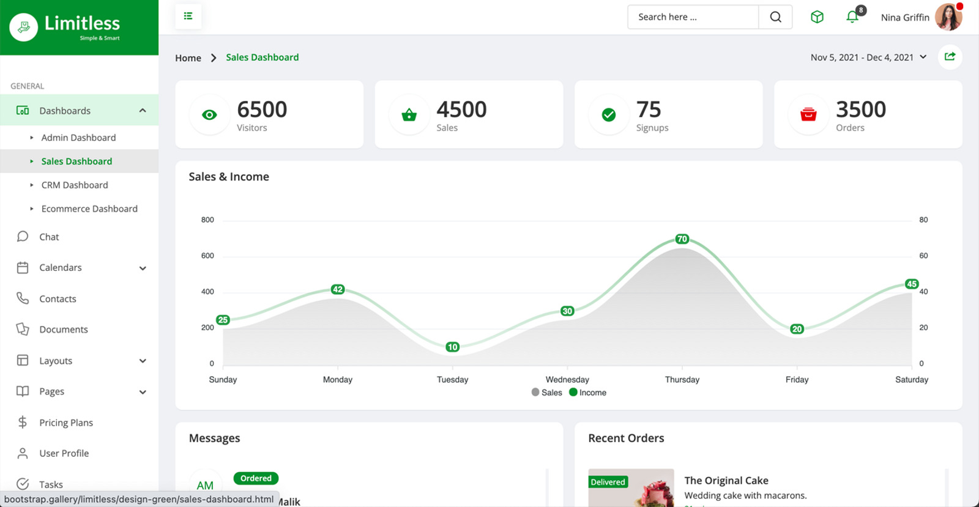Viewport: 979px width, 507px height.
Task: Click the red Orders basket icon
Action: coord(808,114)
